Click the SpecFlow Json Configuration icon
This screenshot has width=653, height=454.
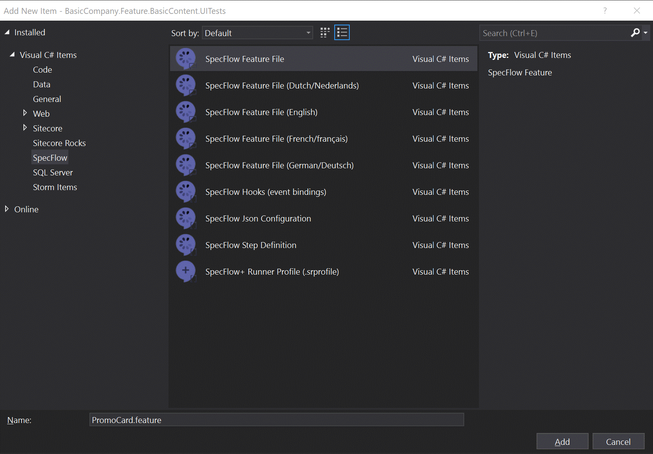186,218
